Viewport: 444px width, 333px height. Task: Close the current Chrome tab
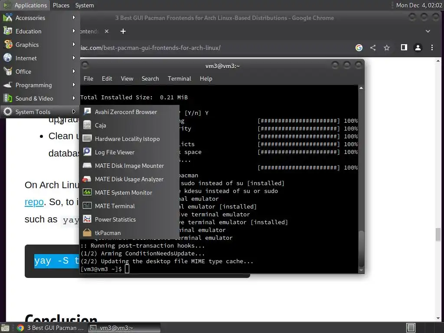(107, 31)
